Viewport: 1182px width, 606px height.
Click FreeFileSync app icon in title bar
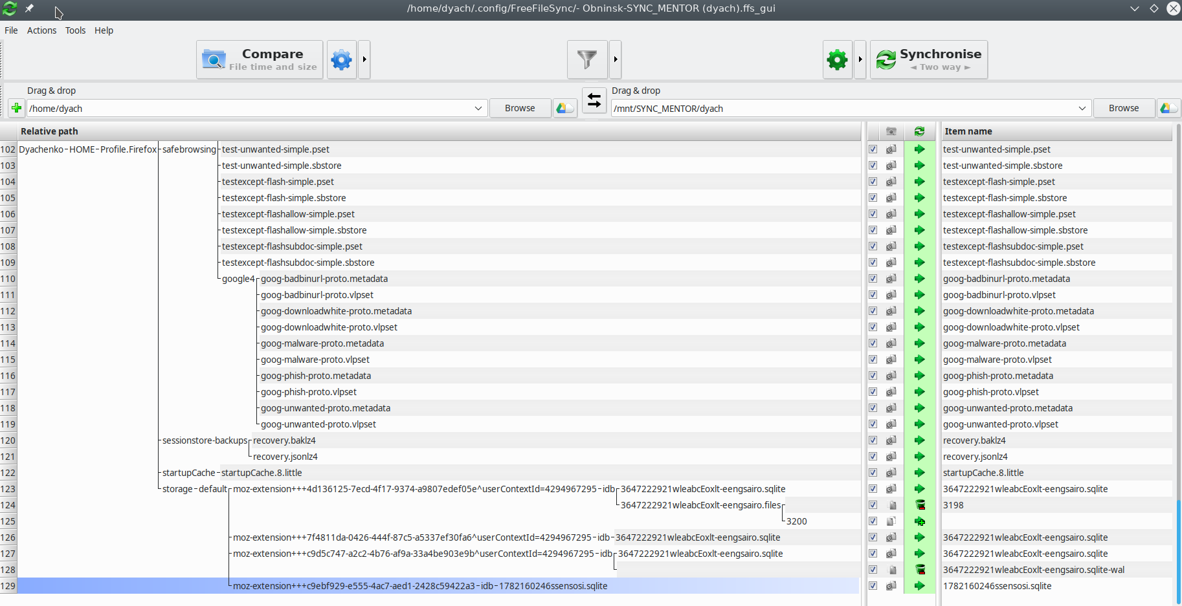(10, 8)
